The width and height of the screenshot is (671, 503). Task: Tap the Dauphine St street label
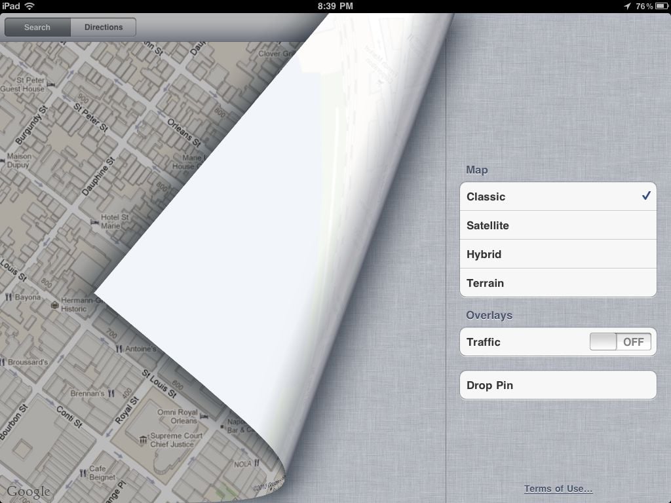click(98, 176)
